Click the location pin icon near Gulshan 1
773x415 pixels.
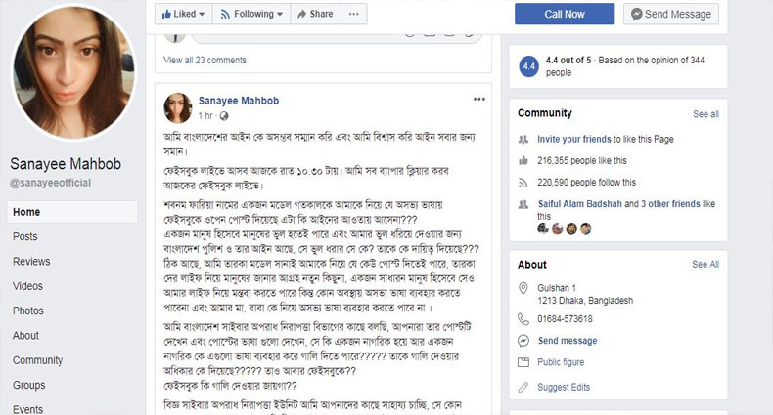coord(525,291)
